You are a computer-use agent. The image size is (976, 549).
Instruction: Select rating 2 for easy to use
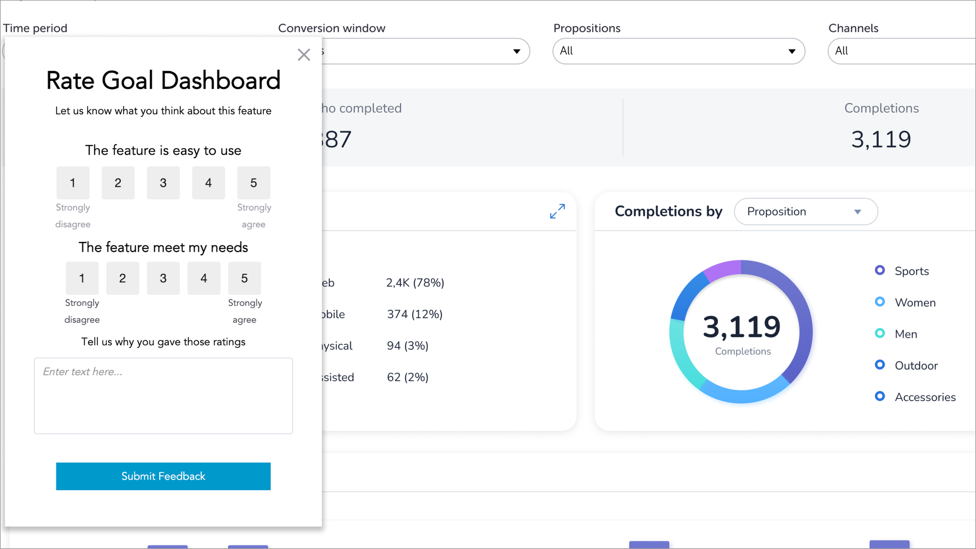click(x=118, y=183)
